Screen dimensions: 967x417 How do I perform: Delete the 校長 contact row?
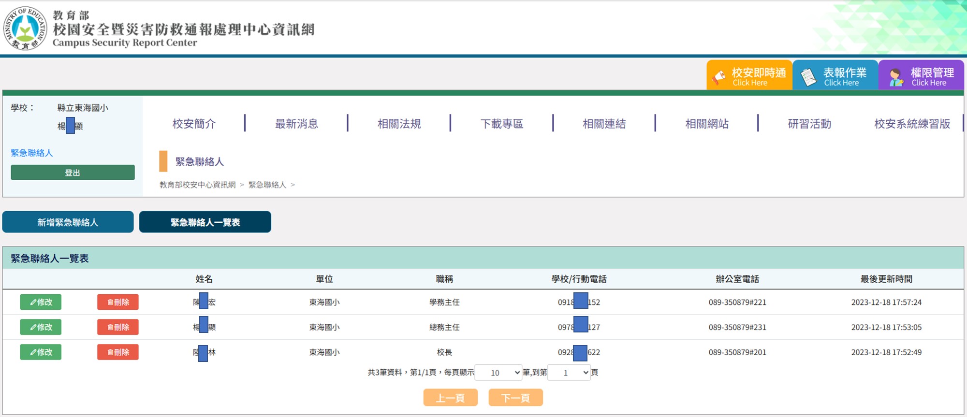(x=117, y=352)
